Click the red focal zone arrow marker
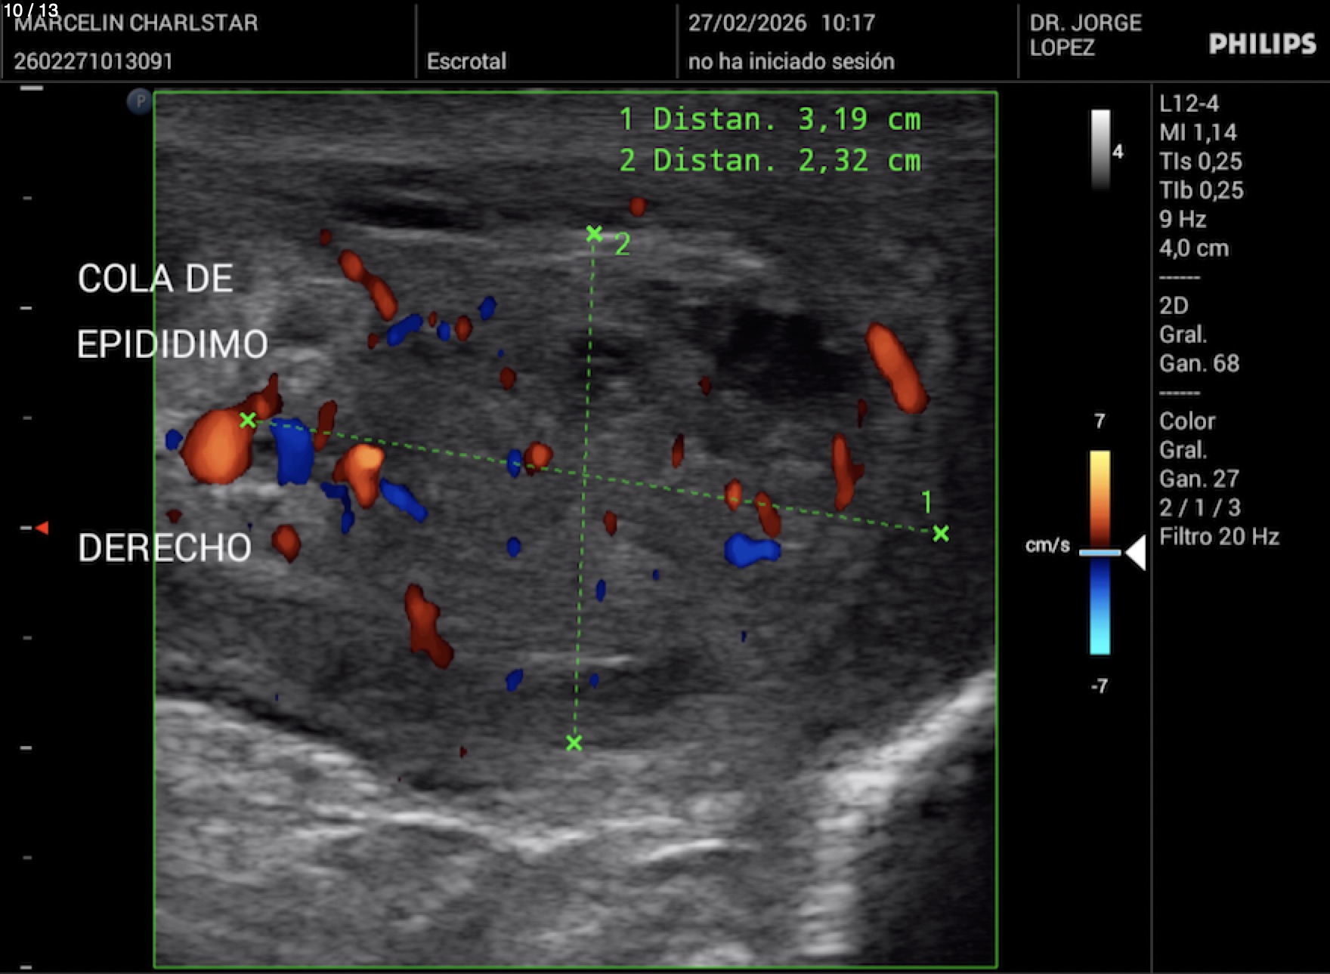The height and width of the screenshot is (974, 1330). 42,528
